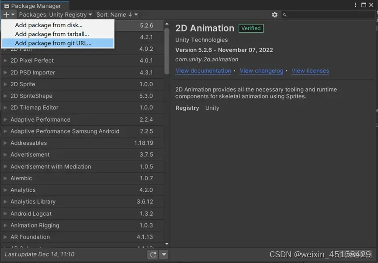The height and width of the screenshot is (263, 378).
Task: Open the window's three-dot options menu
Action: (355, 5)
